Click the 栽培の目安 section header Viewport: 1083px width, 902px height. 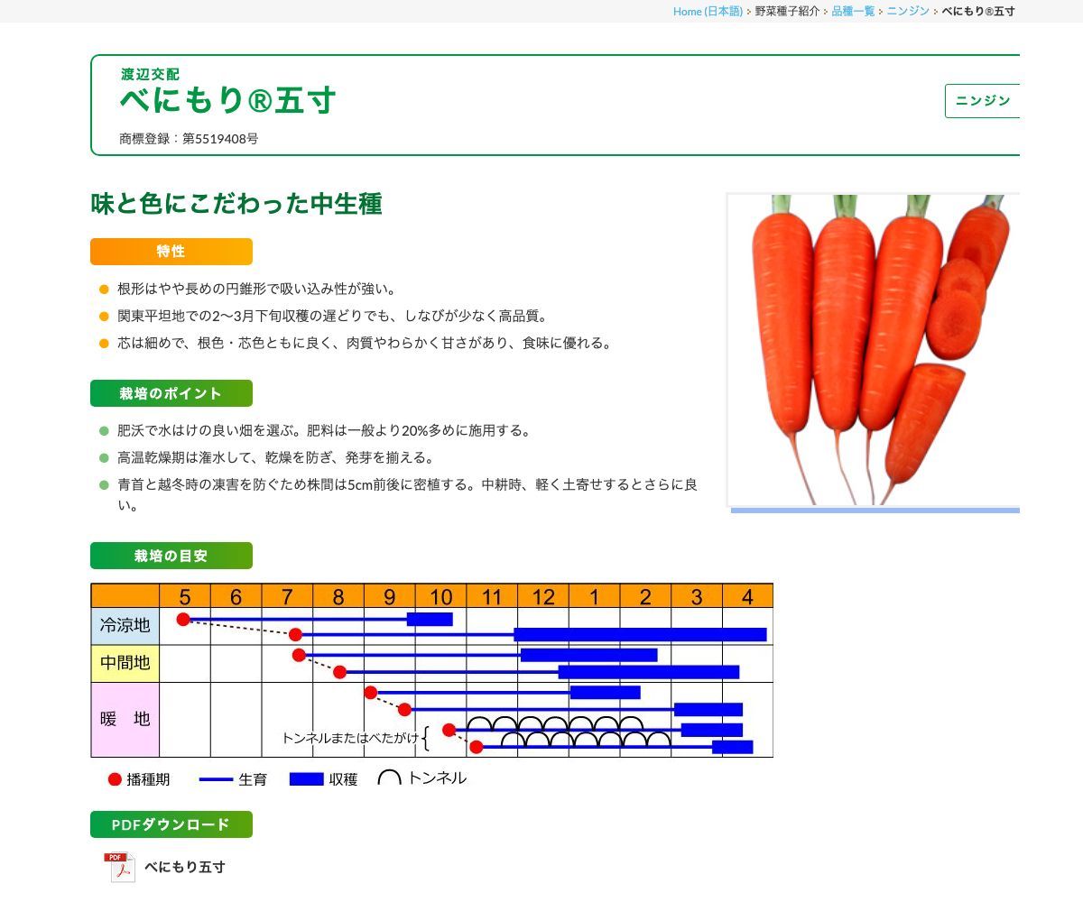[171, 556]
